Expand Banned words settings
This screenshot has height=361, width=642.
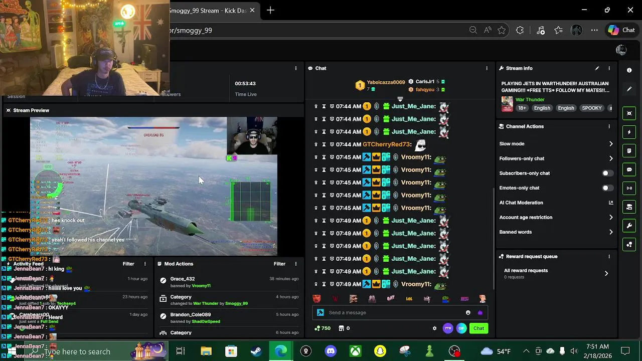click(556, 232)
